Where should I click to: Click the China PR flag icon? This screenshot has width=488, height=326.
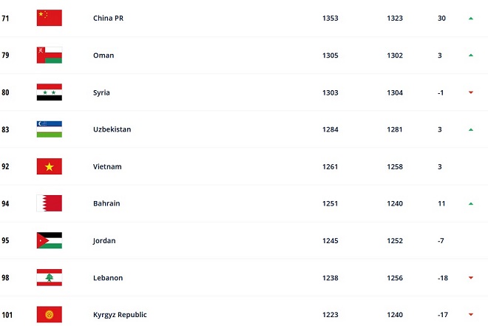tap(50, 18)
